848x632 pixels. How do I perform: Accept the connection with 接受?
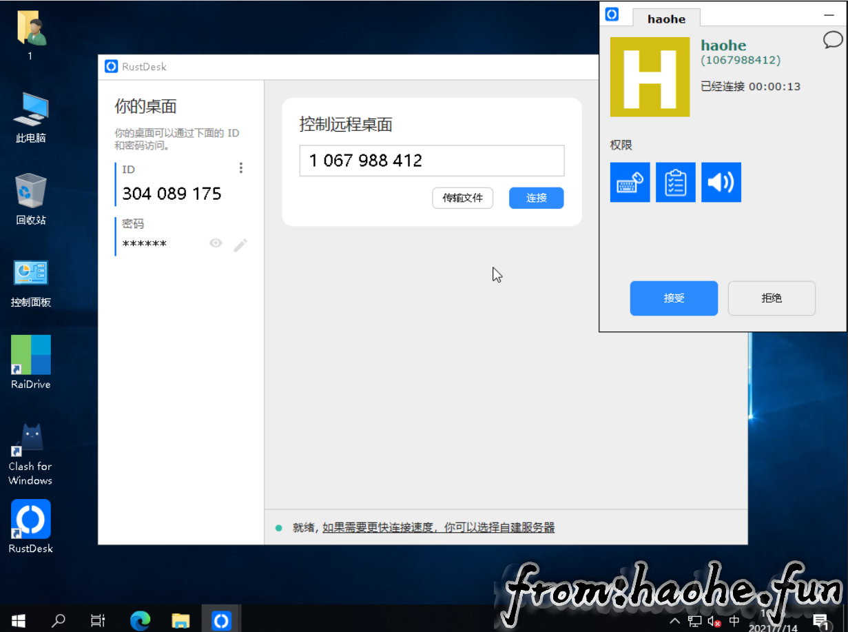click(674, 298)
